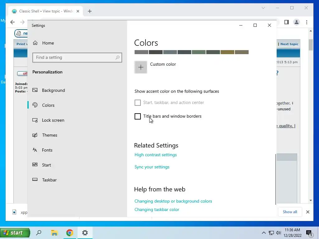The height and width of the screenshot is (239, 319).
Task: Add a Custom color with plus button
Action: coord(140,67)
